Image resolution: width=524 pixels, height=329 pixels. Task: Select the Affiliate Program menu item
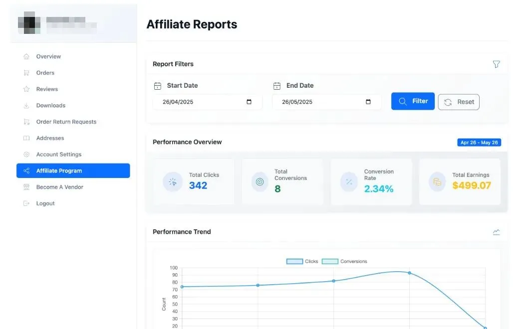[x=73, y=170]
